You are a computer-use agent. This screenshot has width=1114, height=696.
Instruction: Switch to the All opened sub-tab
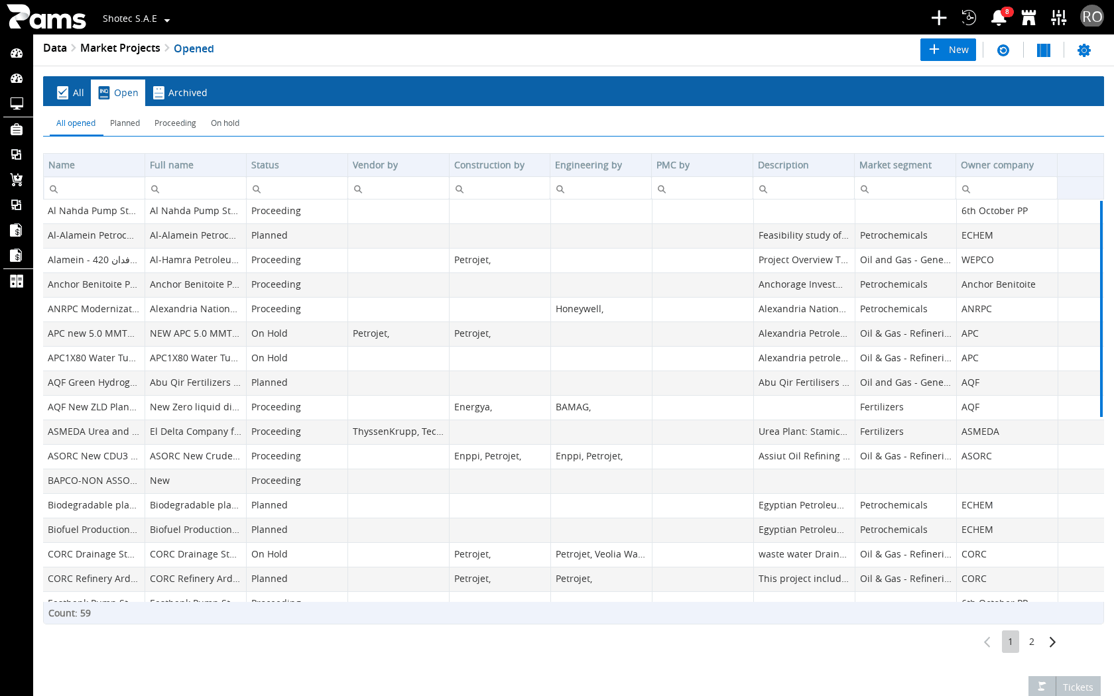[76, 123]
